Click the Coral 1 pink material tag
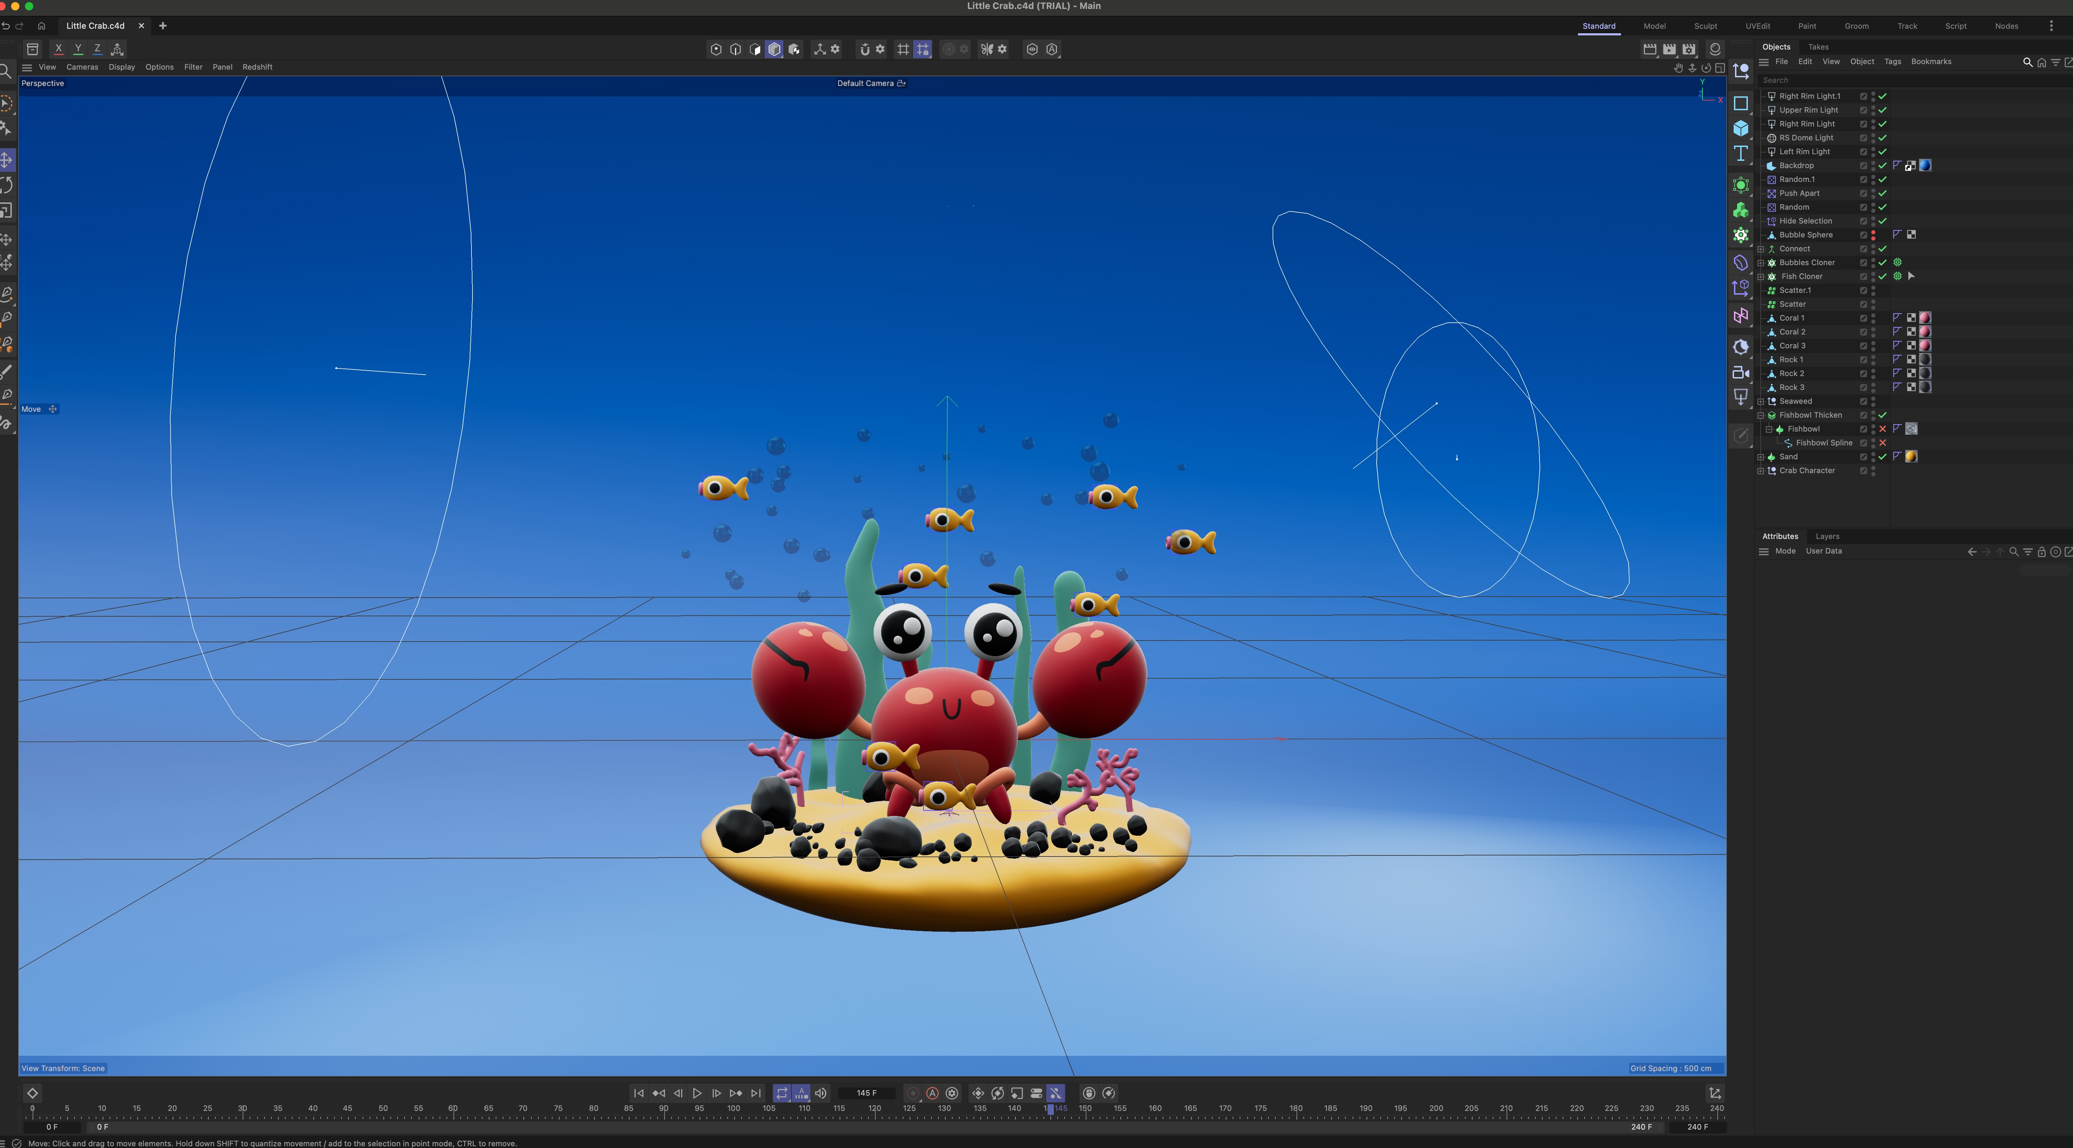The height and width of the screenshot is (1148, 2073). [x=1925, y=318]
